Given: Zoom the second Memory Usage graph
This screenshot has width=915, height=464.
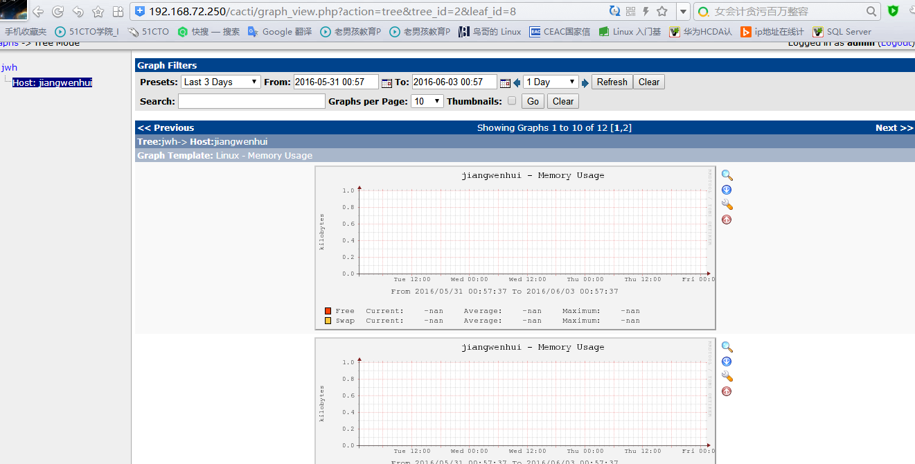Looking at the screenshot, I should pos(727,347).
